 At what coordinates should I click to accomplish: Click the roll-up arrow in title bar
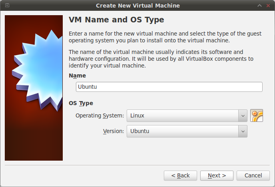(259, 6)
